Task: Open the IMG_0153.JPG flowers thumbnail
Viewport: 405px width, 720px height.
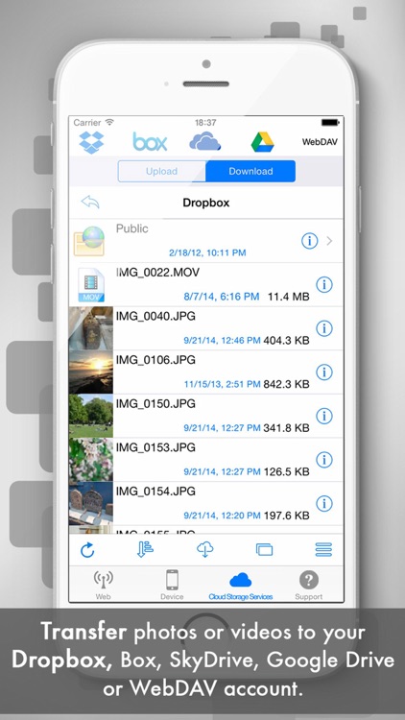Action: (91, 460)
